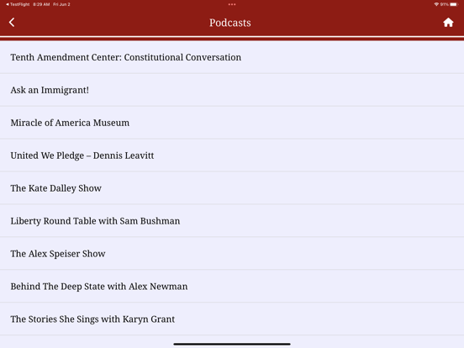Screen dimensions: 464x348
Task: Tap the 8:29 AM clock
Action: click(41, 4)
